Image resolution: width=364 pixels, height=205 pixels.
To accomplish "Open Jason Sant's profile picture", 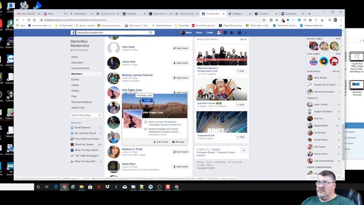I will 114,63.
